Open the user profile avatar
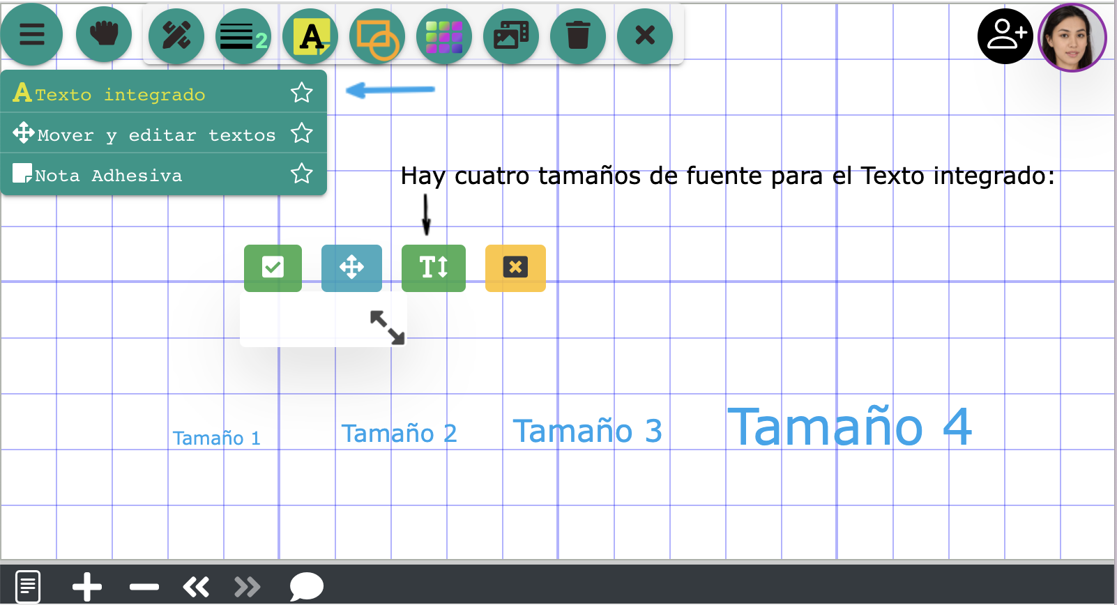The width and height of the screenshot is (1117, 605). pos(1072,38)
